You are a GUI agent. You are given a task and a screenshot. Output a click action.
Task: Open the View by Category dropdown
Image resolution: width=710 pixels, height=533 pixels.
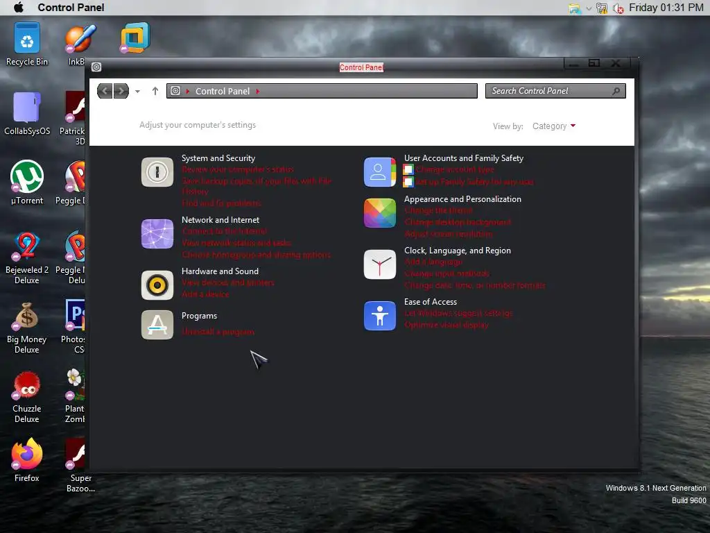click(x=554, y=126)
